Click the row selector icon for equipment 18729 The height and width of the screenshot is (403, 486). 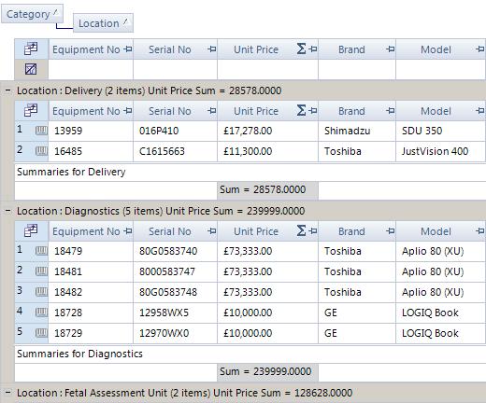coord(41,333)
